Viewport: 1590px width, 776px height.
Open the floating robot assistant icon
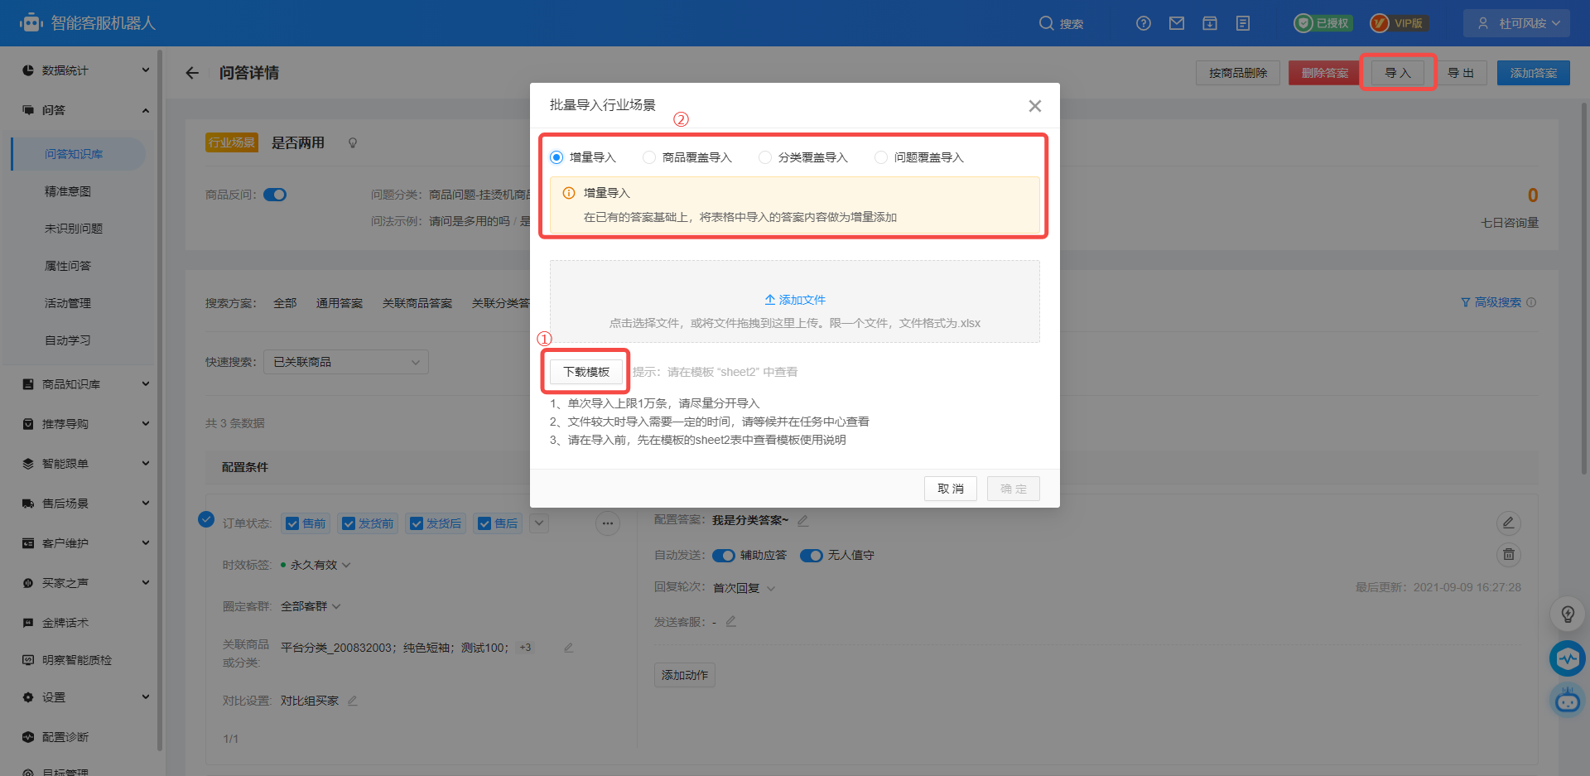(1568, 701)
